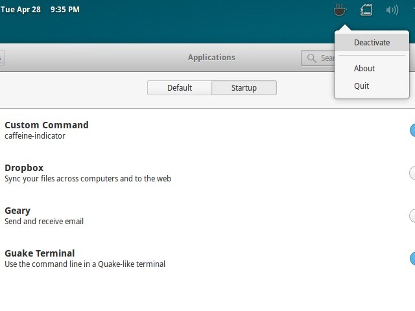Click the back button left of the Applications header

2,58
